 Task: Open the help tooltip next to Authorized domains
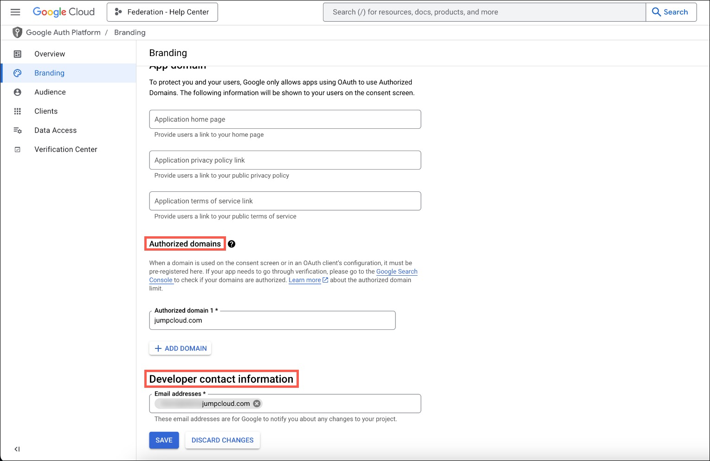232,244
